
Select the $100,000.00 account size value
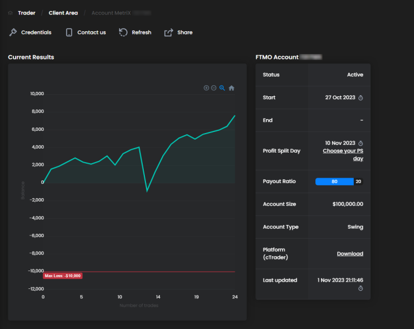348,204
